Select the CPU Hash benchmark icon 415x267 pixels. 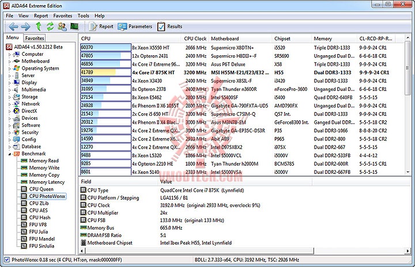[x=24, y=218]
